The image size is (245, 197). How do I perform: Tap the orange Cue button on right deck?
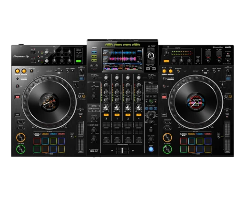(x=167, y=138)
